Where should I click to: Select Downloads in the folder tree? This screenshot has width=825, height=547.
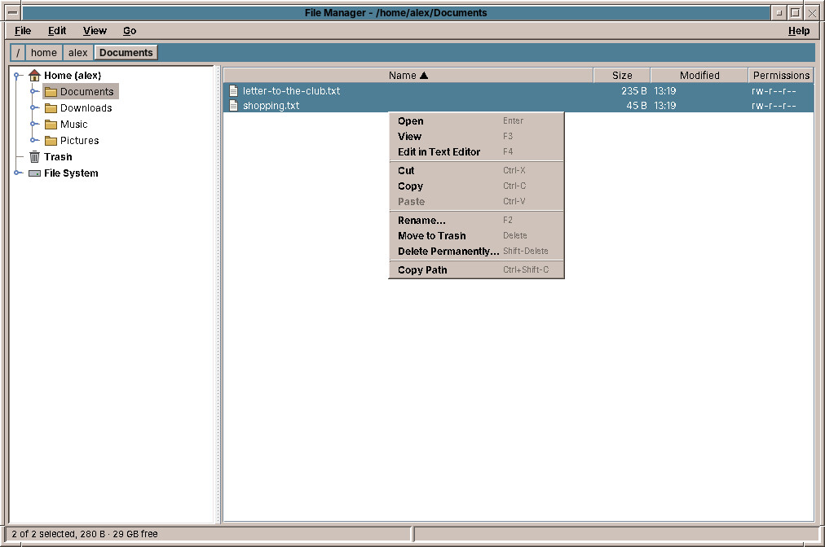pos(86,107)
